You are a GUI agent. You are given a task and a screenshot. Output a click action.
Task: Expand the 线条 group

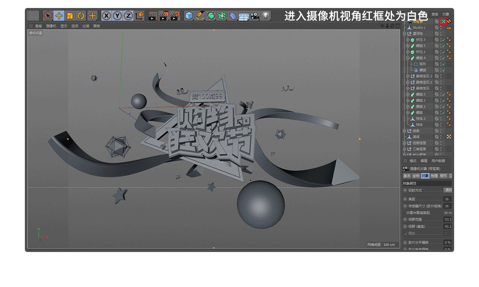[404, 131]
